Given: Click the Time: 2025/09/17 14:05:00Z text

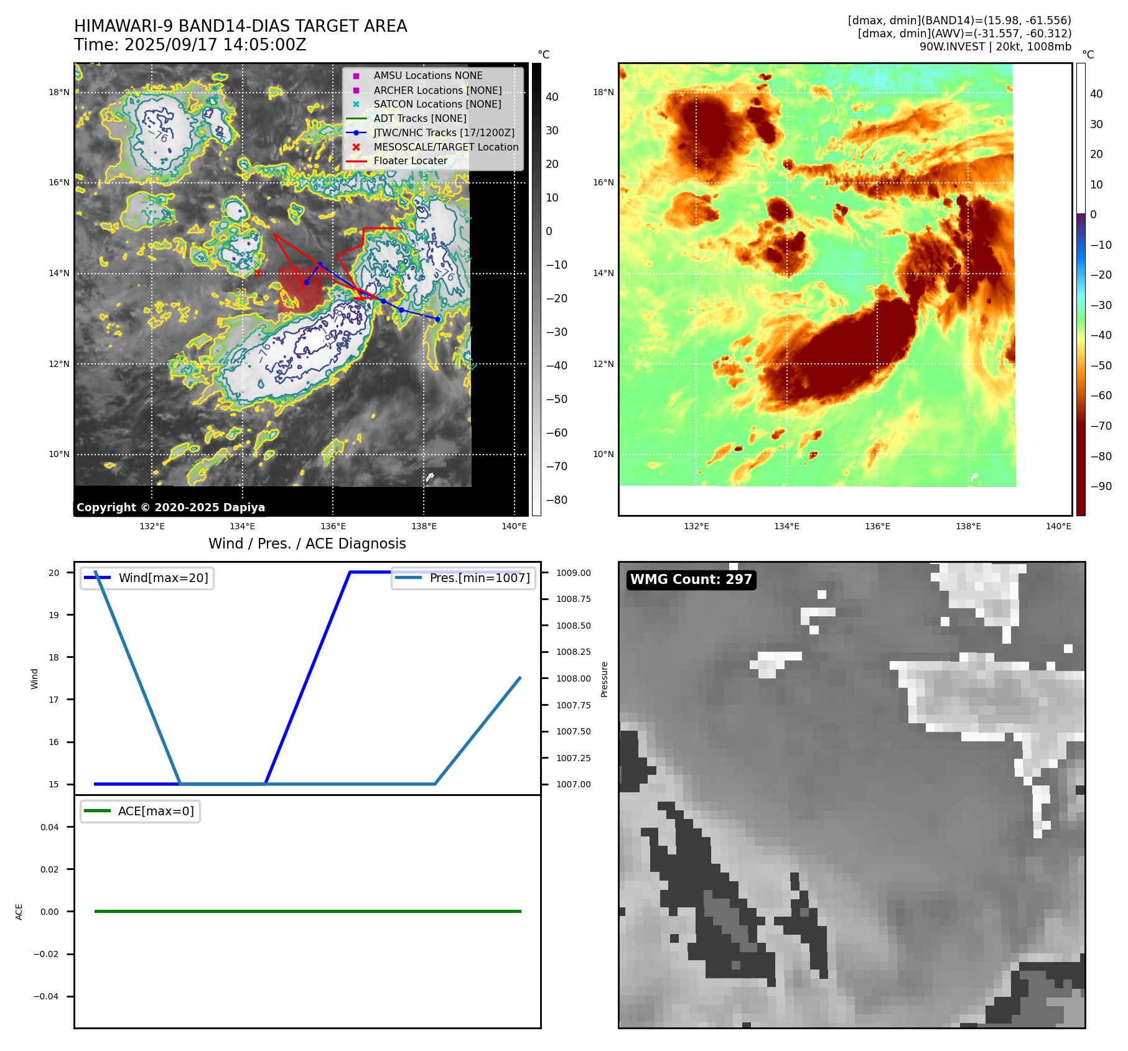Looking at the screenshot, I should point(190,45).
